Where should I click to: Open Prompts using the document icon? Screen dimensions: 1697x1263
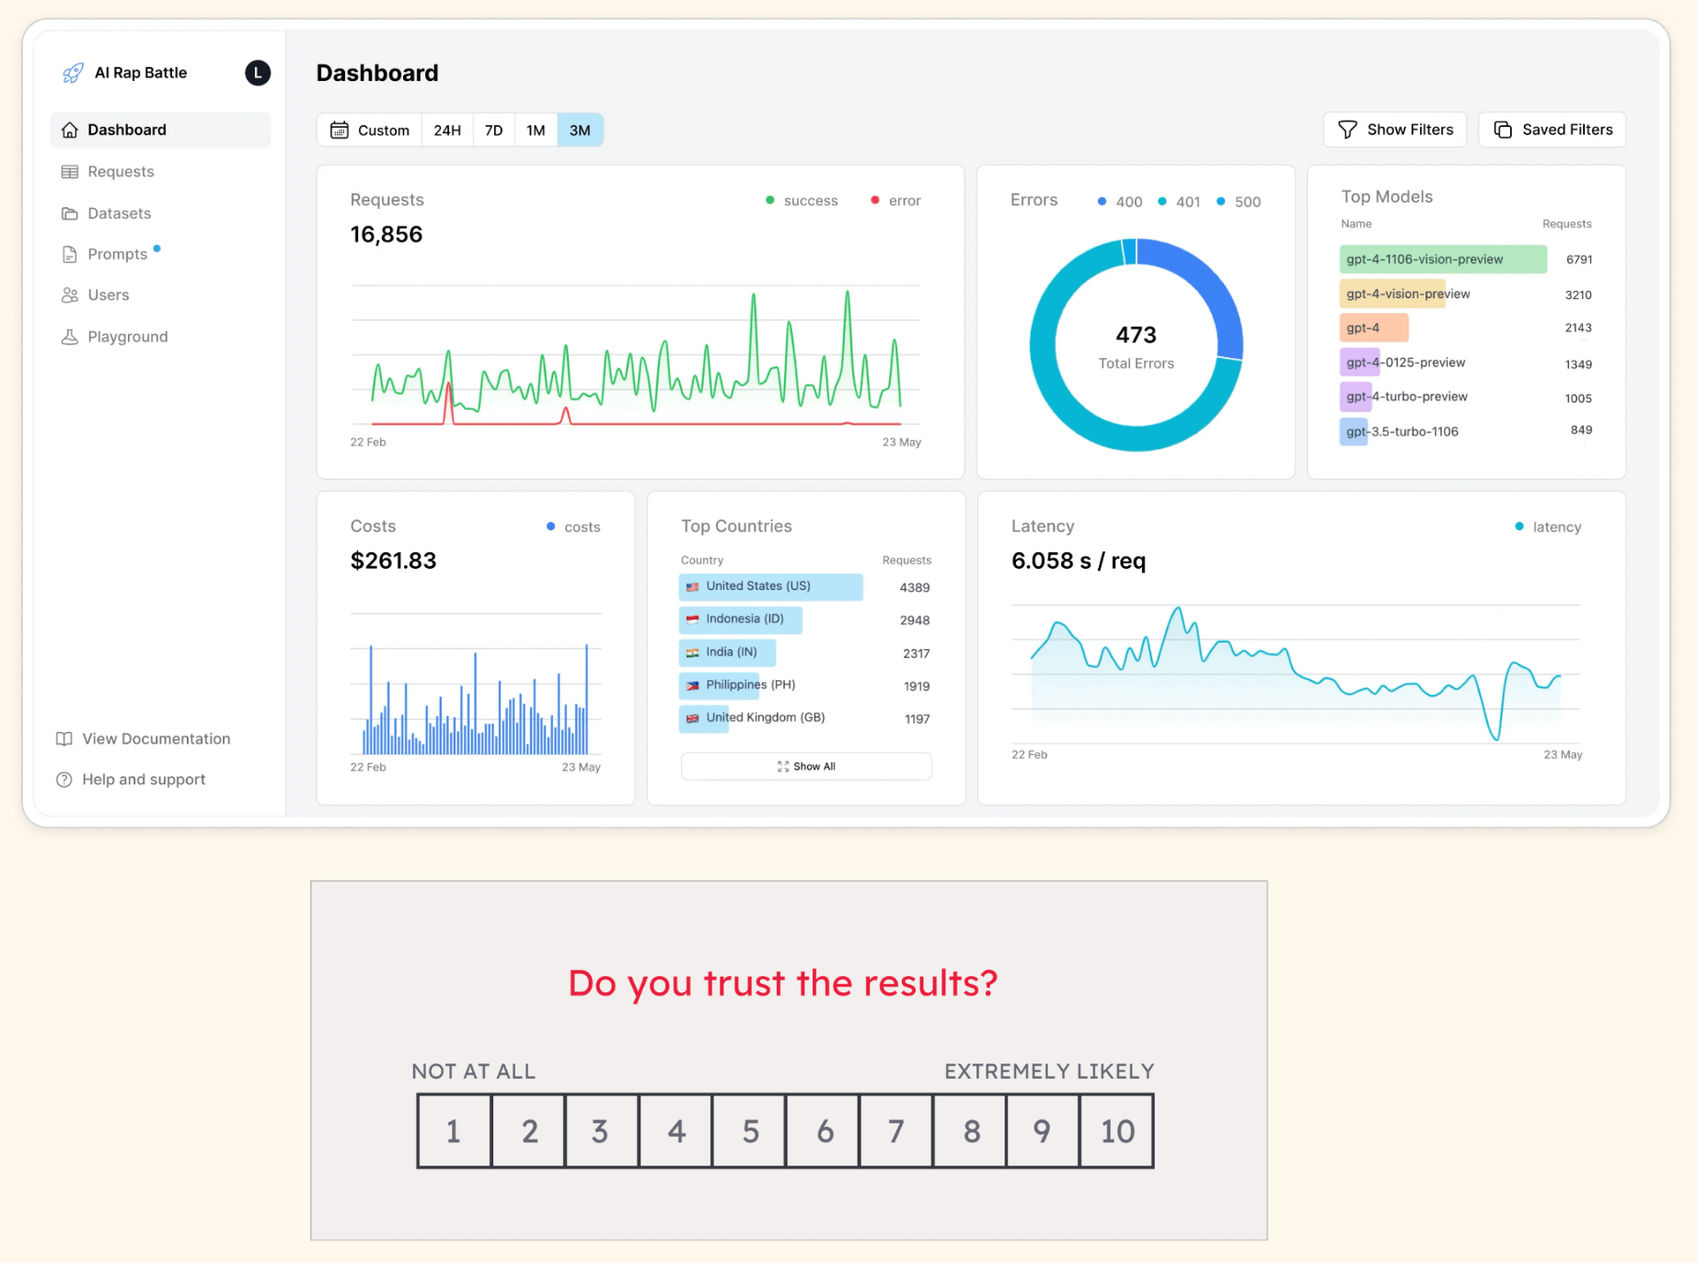tap(69, 254)
